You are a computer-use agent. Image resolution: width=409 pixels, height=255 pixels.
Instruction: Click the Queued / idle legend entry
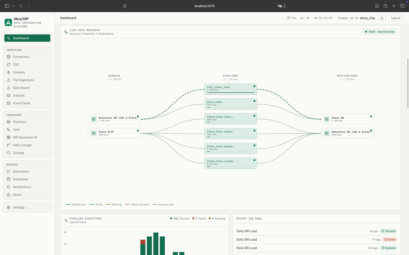pyautogui.click(x=163, y=205)
